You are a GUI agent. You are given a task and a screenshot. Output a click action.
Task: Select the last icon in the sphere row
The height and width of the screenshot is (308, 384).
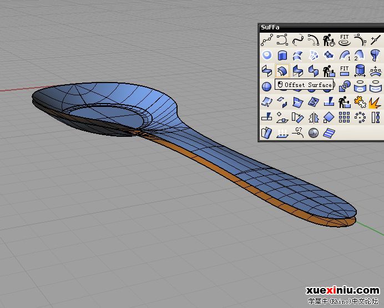click(376, 86)
